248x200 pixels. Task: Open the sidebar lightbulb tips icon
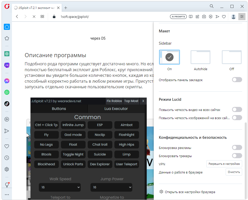[7, 185]
